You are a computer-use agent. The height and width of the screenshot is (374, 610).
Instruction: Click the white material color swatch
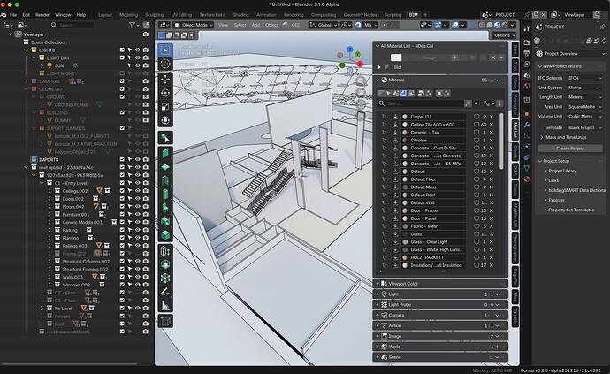click(x=396, y=57)
